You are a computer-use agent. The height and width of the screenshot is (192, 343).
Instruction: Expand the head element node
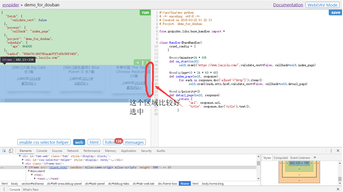click(x=36, y=179)
